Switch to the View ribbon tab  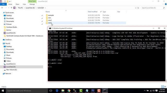coord(24,4)
